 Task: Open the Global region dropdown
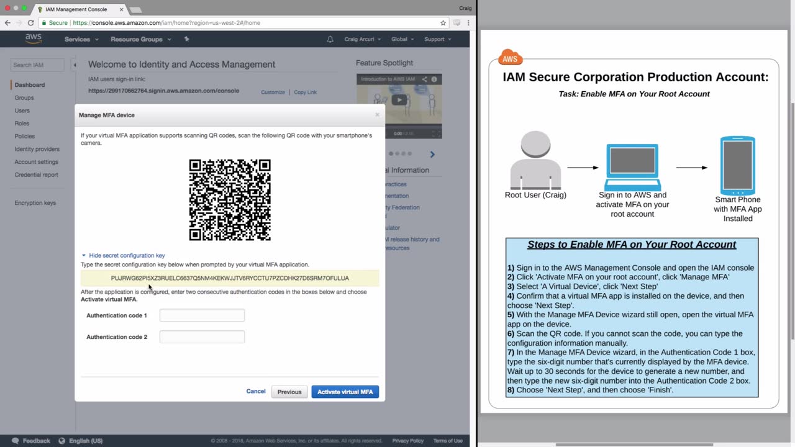[x=402, y=39]
